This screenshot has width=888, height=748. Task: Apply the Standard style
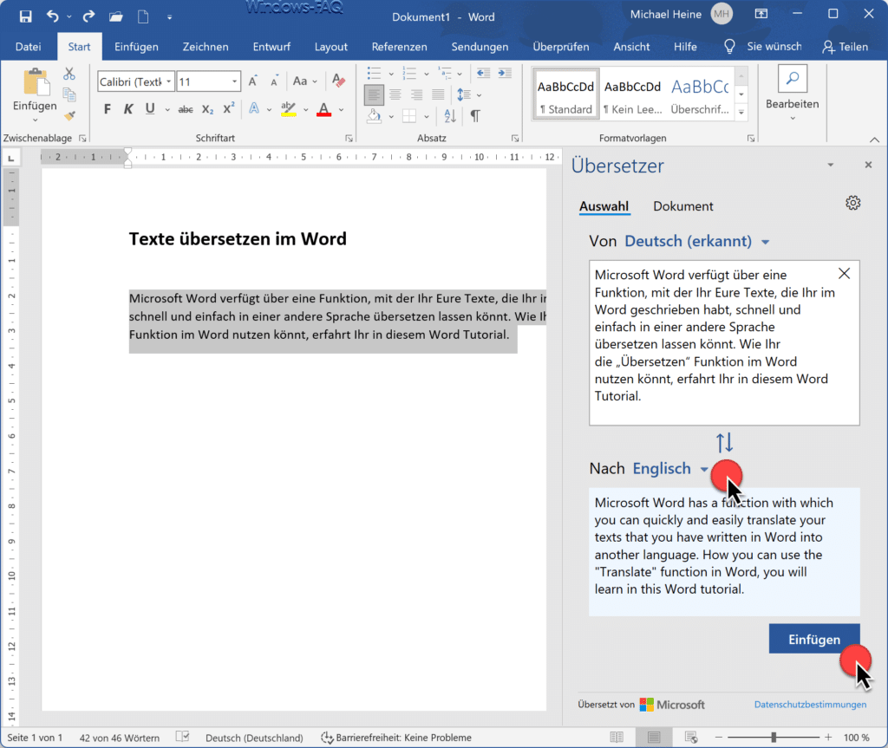pos(565,94)
